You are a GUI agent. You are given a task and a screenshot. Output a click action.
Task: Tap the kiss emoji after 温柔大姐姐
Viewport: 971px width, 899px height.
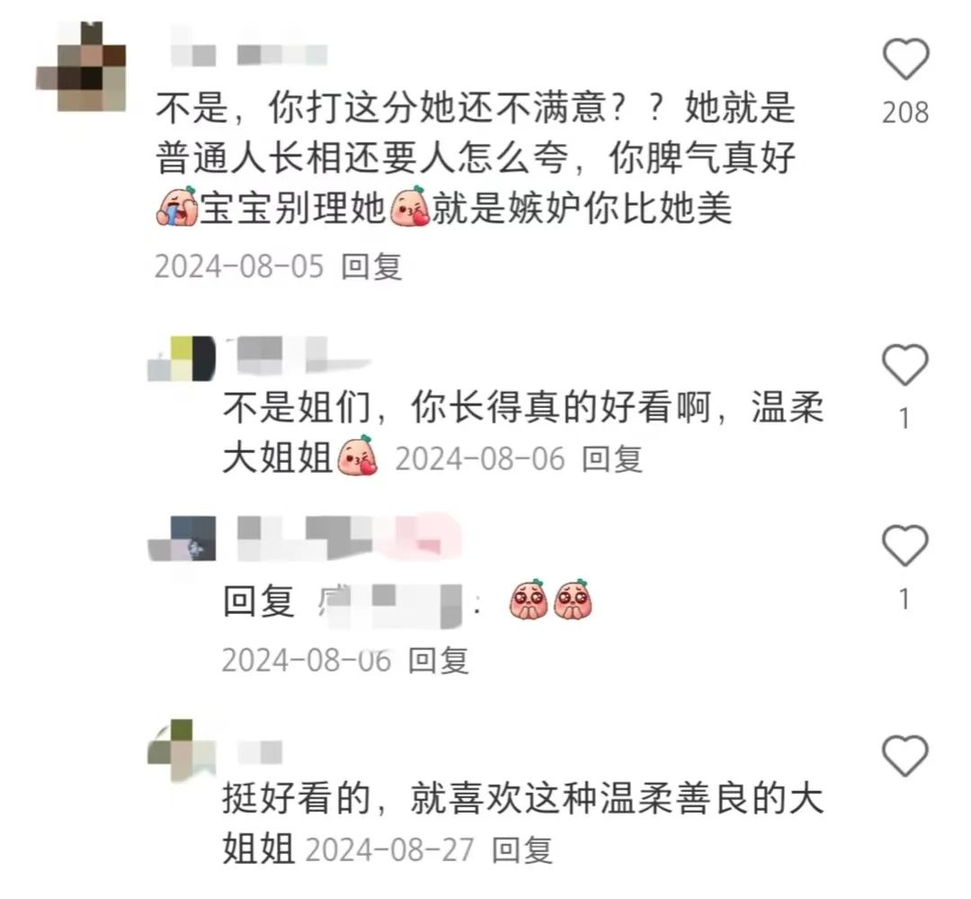click(x=357, y=456)
